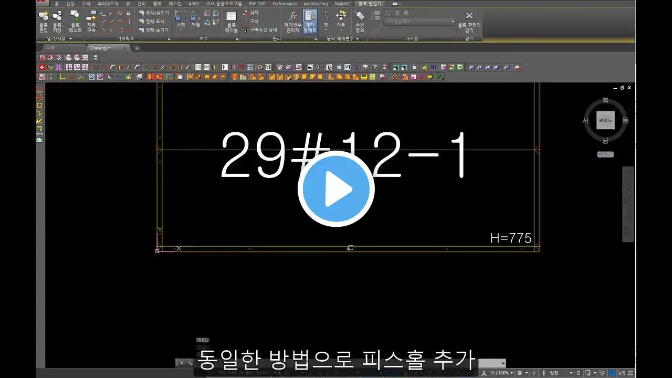The height and width of the screenshot is (378, 672).
Task: Open the WCS coordinate system dropdown
Action: [605, 154]
